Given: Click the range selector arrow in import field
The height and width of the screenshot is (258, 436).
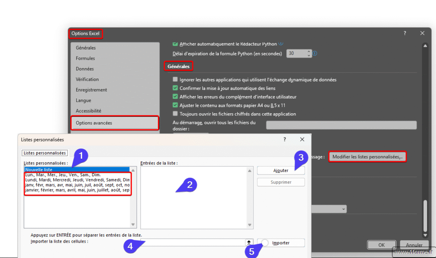Looking at the screenshot, I should tap(249, 242).
